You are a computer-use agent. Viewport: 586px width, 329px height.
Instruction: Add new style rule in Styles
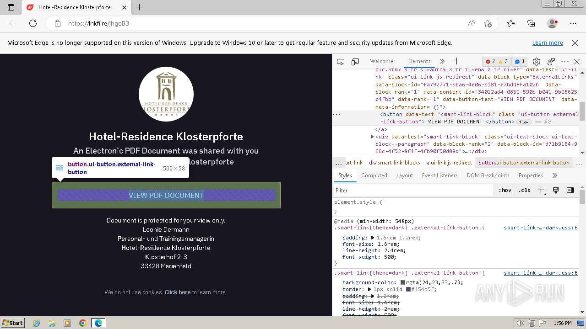(x=541, y=191)
